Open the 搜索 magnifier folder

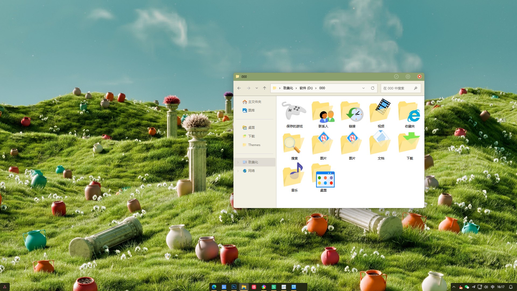coord(294,144)
